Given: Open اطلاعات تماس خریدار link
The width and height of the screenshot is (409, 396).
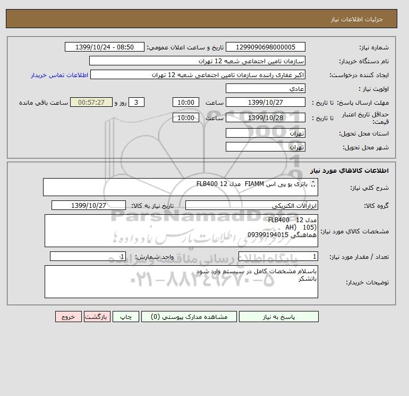Looking at the screenshot, I should pos(59,75).
